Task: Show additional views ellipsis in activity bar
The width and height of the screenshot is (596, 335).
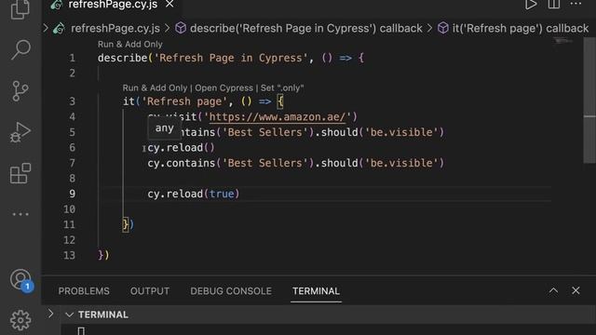Action: [x=20, y=214]
